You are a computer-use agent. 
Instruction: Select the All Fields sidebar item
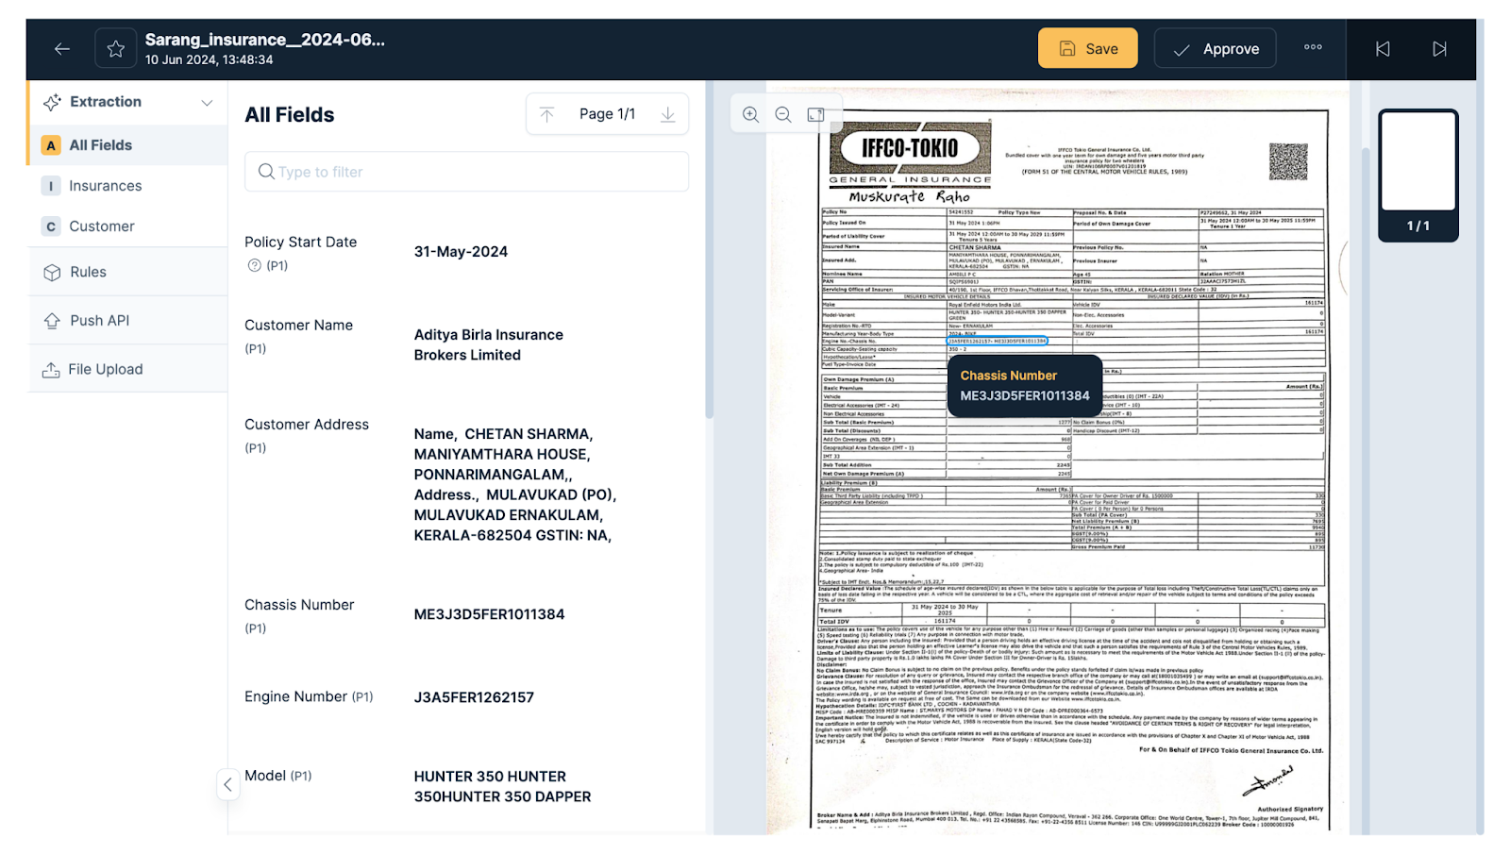(x=128, y=145)
